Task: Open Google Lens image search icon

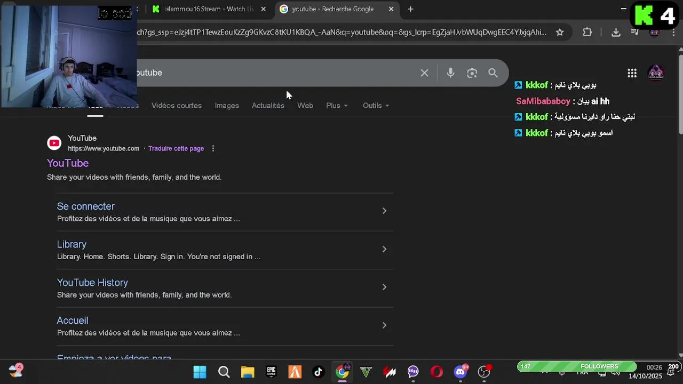Action: 472,73
